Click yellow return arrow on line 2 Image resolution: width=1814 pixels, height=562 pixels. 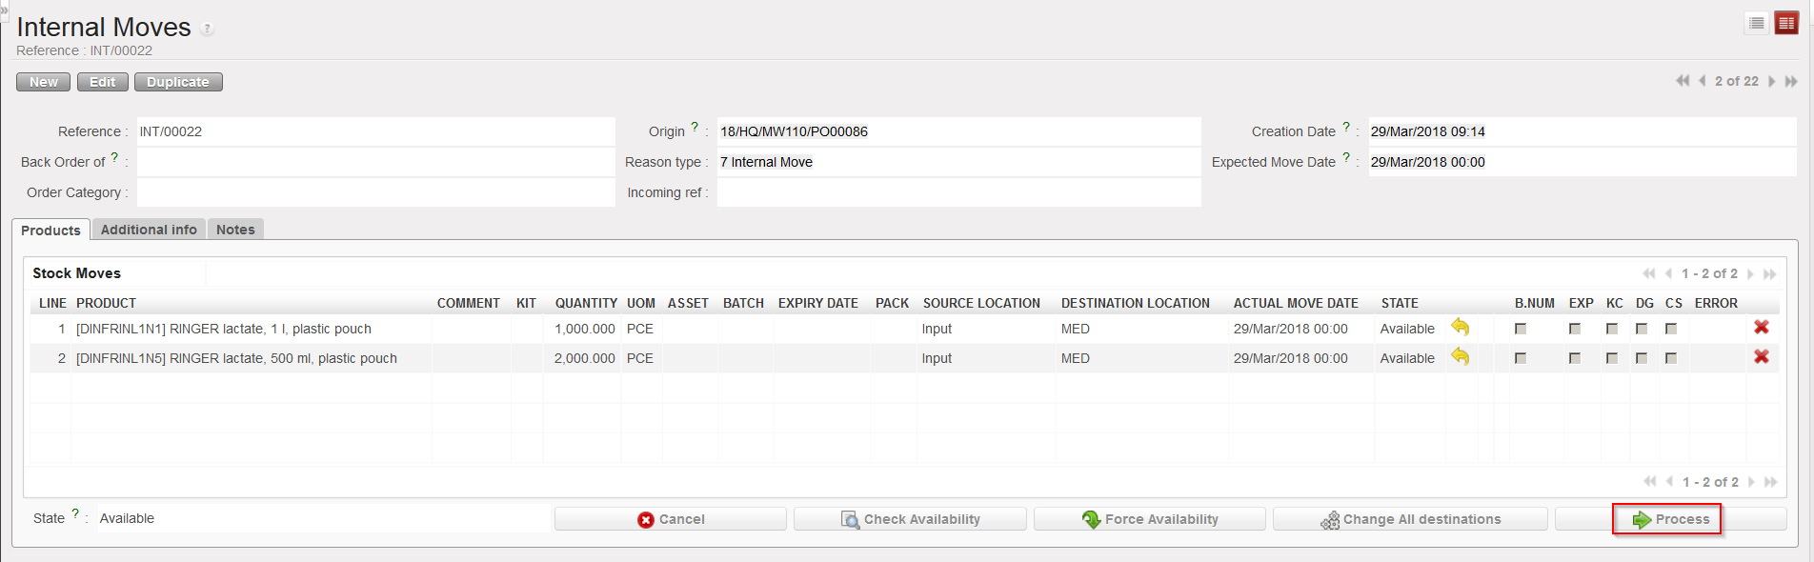coord(1460,357)
